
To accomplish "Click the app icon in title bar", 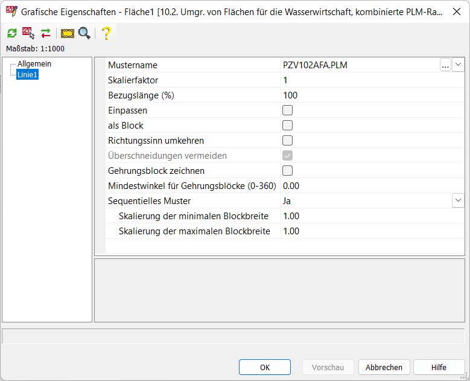I will 11,11.
